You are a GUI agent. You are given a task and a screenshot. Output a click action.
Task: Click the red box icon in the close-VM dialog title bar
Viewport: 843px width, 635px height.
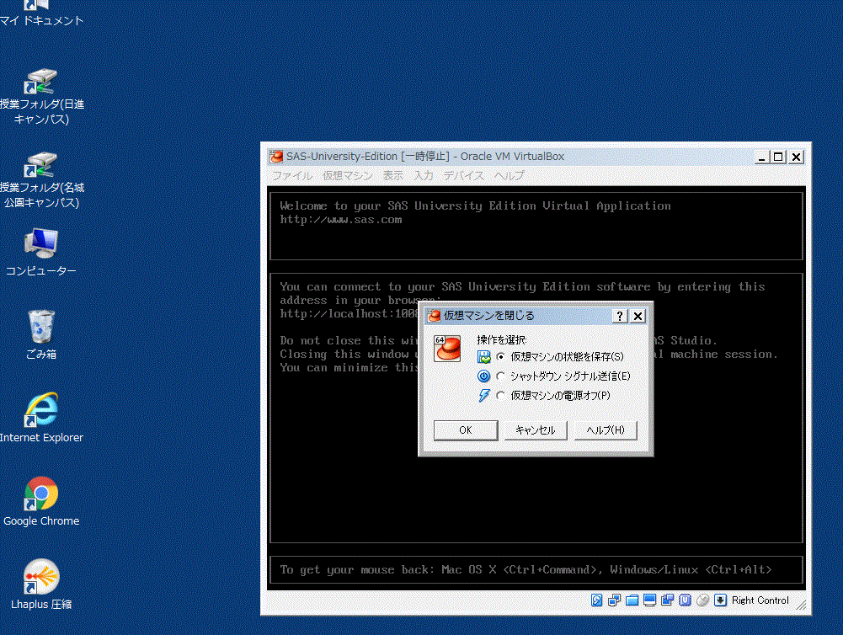[434, 316]
